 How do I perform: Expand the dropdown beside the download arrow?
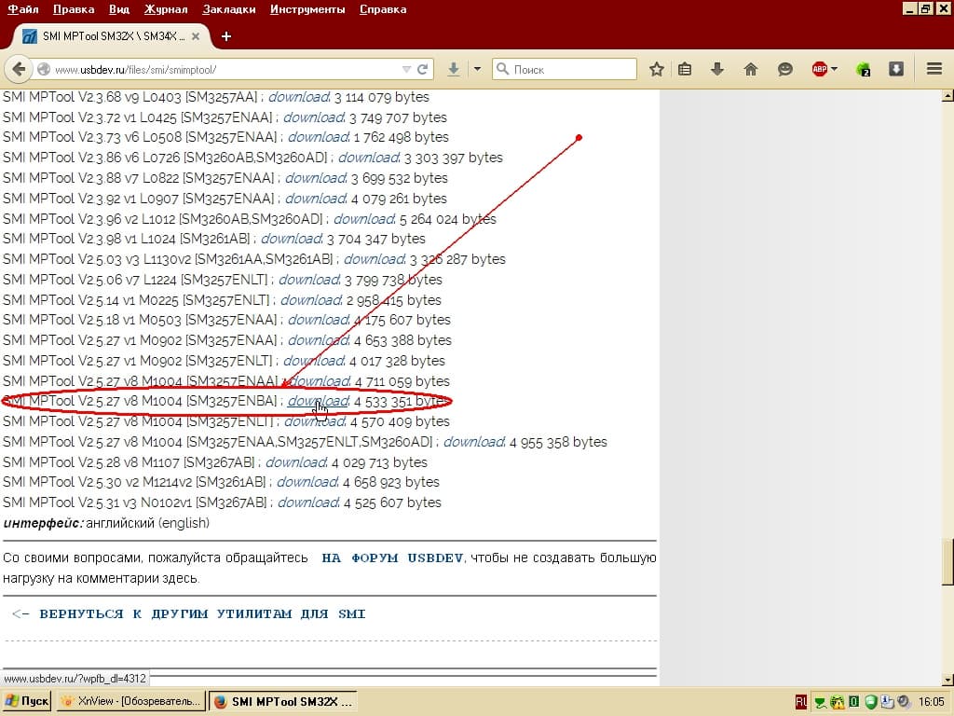pyautogui.click(x=477, y=69)
